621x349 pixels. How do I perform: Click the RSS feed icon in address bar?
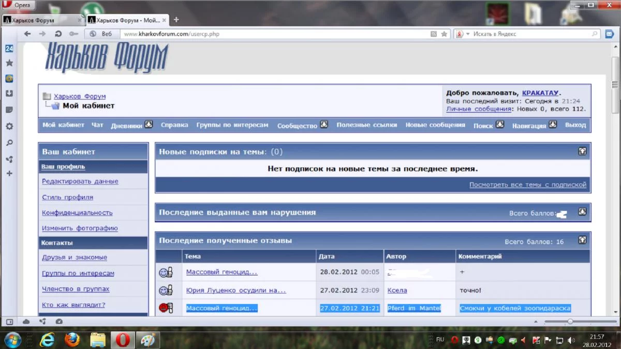coord(434,34)
